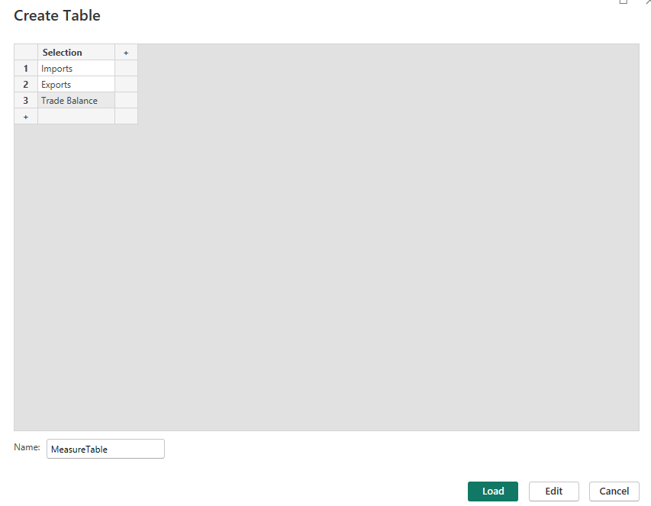Add a new column with plus icon

[126, 53]
